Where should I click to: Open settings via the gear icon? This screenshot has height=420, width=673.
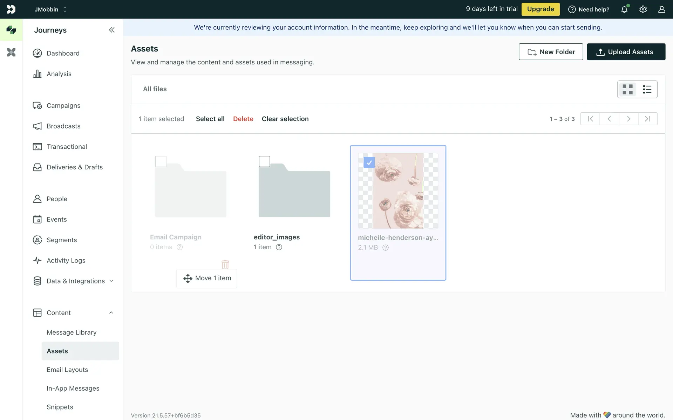coord(643,9)
